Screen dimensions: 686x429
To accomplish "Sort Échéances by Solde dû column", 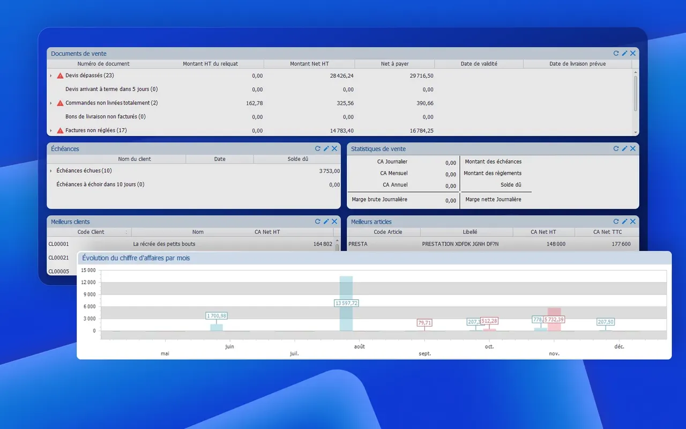I will [297, 159].
